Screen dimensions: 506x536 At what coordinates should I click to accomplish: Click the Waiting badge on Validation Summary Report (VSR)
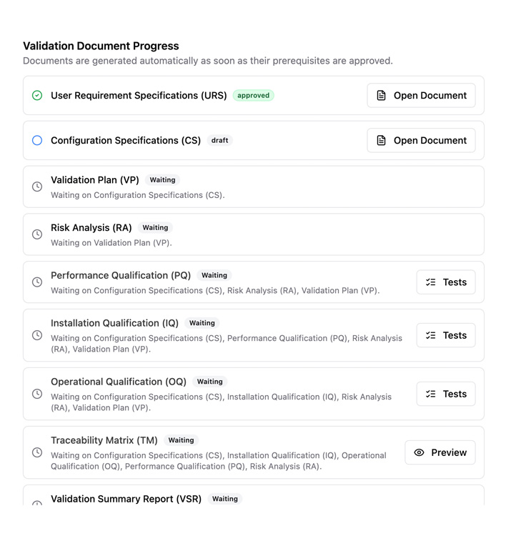(x=225, y=499)
